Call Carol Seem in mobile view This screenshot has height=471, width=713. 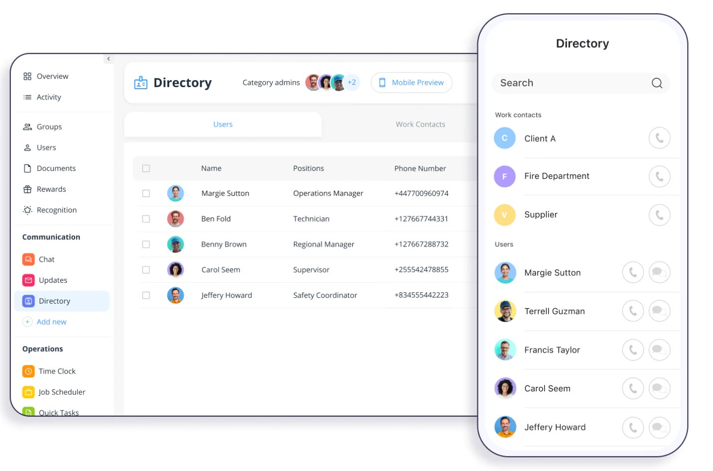(633, 388)
